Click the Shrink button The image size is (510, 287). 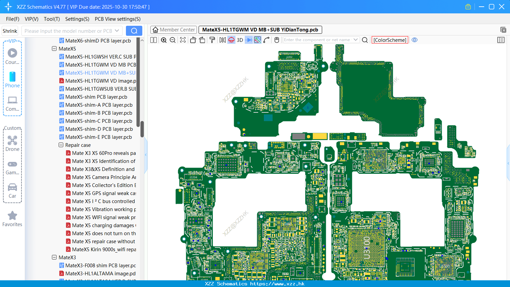coord(10,31)
